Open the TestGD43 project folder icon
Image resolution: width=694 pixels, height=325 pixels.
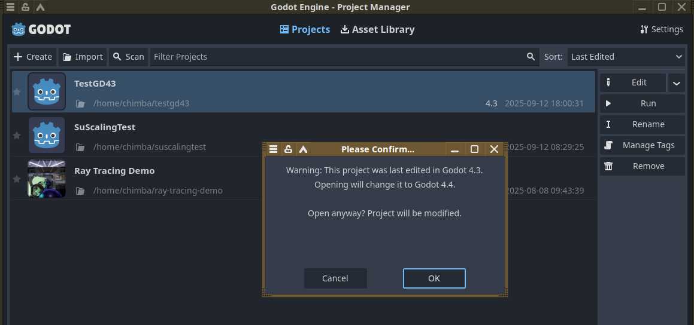coord(80,103)
